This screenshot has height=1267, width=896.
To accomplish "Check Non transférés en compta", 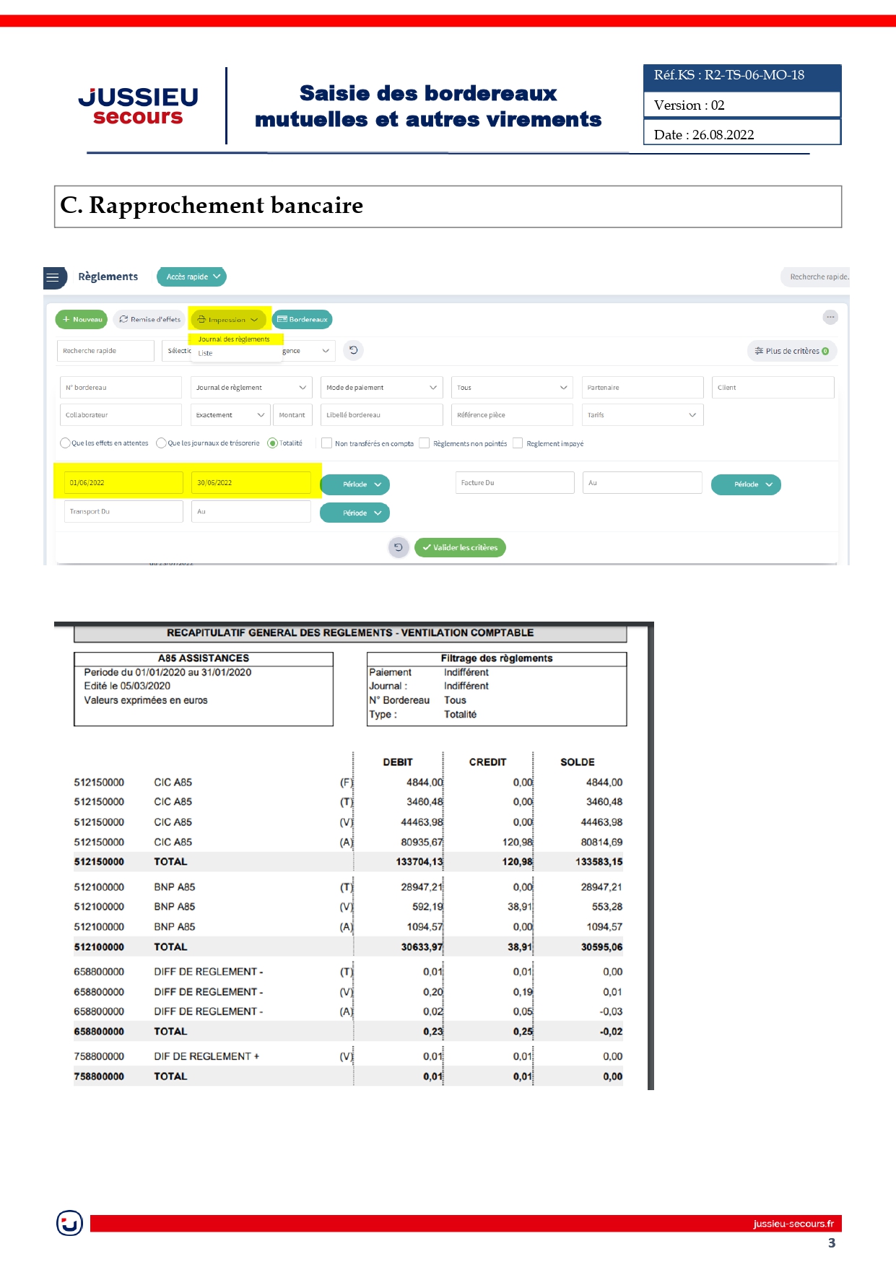I will (x=326, y=443).
